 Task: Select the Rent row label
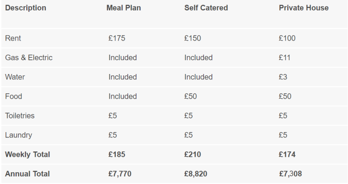pyautogui.click(x=13, y=38)
